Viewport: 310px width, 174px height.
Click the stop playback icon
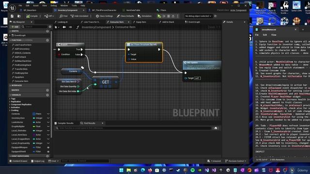pos(169,16)
